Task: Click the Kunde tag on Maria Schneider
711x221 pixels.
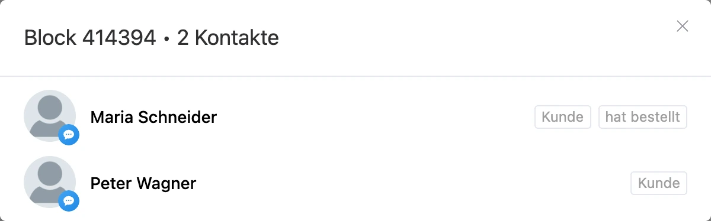Action: tap(563, 117)
